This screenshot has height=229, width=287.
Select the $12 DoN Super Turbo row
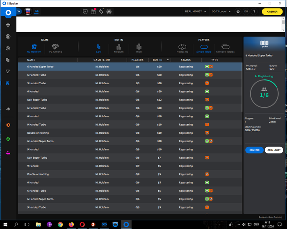click(x=130, y=100)
